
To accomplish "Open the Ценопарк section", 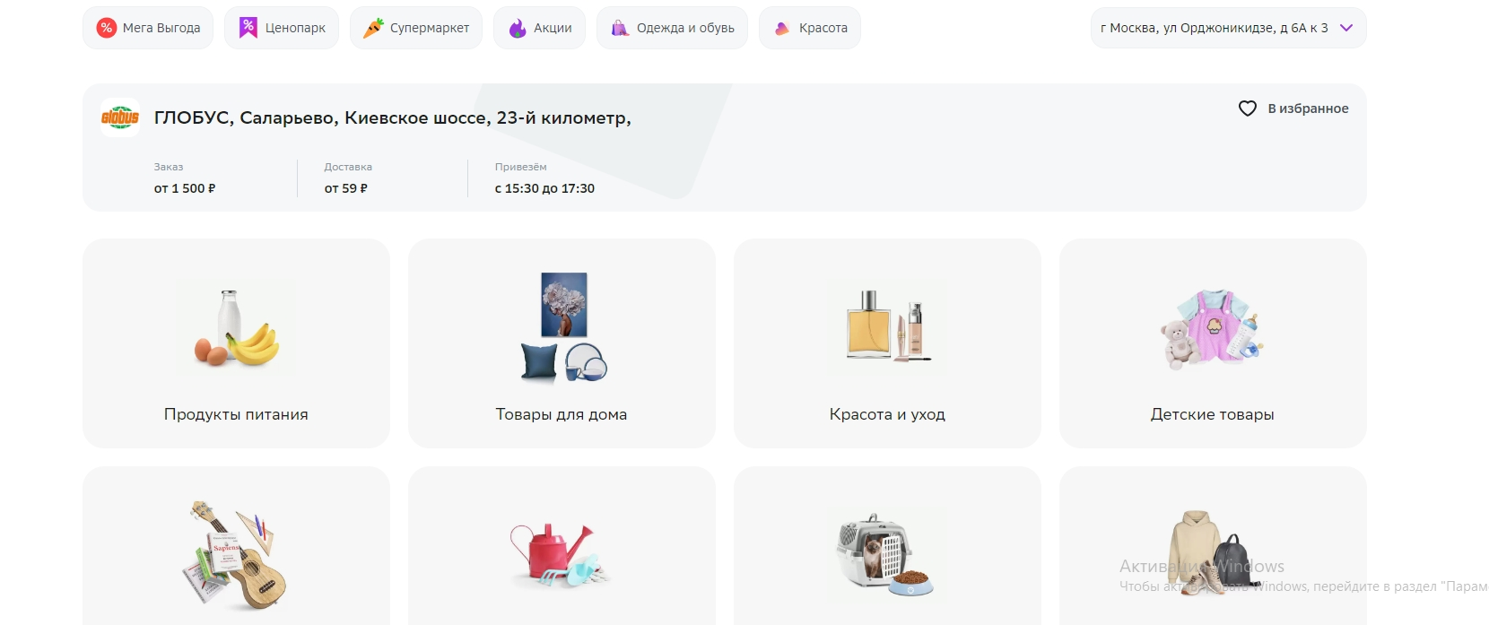I will click(x=282, y=28).
